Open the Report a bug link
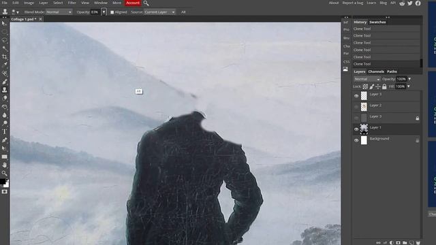 (353, 3)
